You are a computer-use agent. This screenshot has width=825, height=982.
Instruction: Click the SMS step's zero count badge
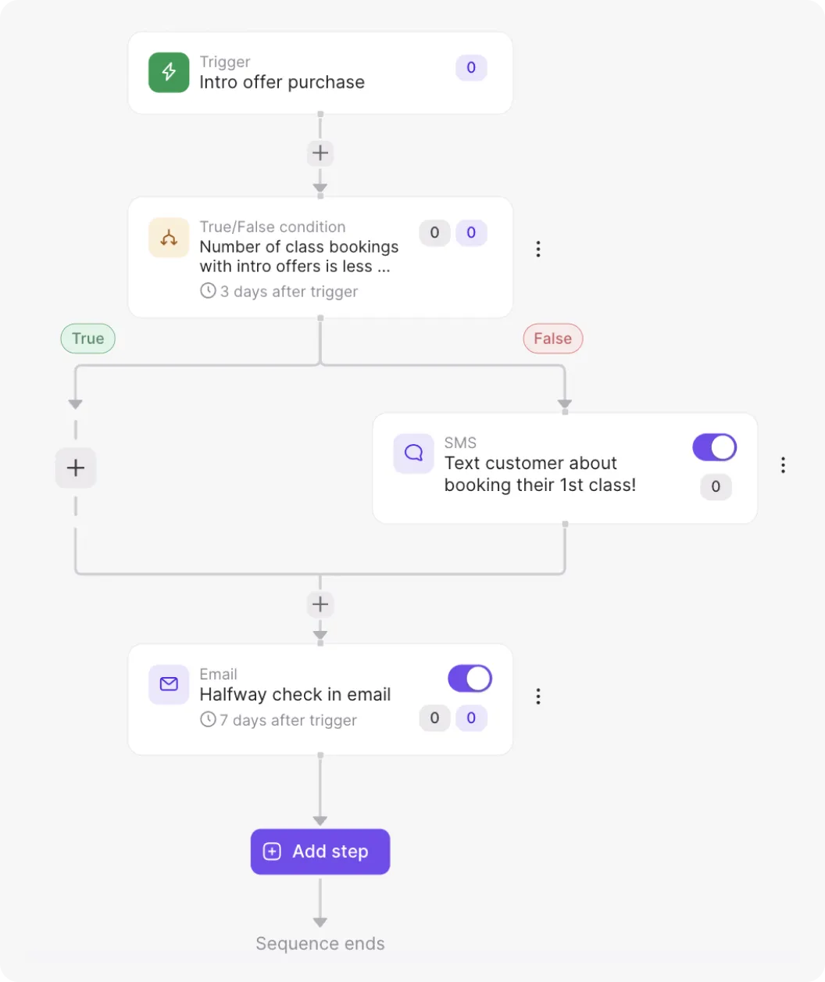(716, 486)
